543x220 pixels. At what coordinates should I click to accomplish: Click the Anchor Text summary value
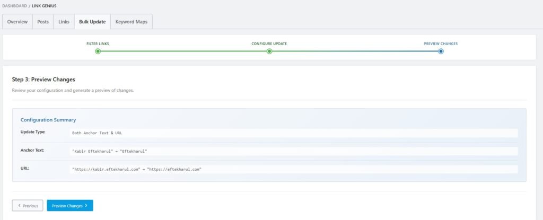click(x=293, y=151)
